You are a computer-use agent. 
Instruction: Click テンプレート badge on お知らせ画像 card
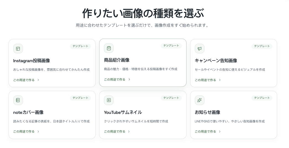pos(262,98)
